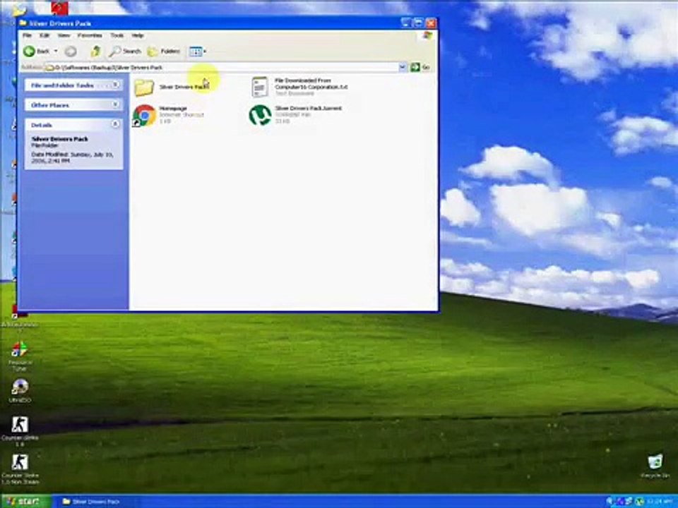Viewport: 678px width, 508px height.
Task: Select the Homepage Chrome shortcut icon
Action: 144,115
